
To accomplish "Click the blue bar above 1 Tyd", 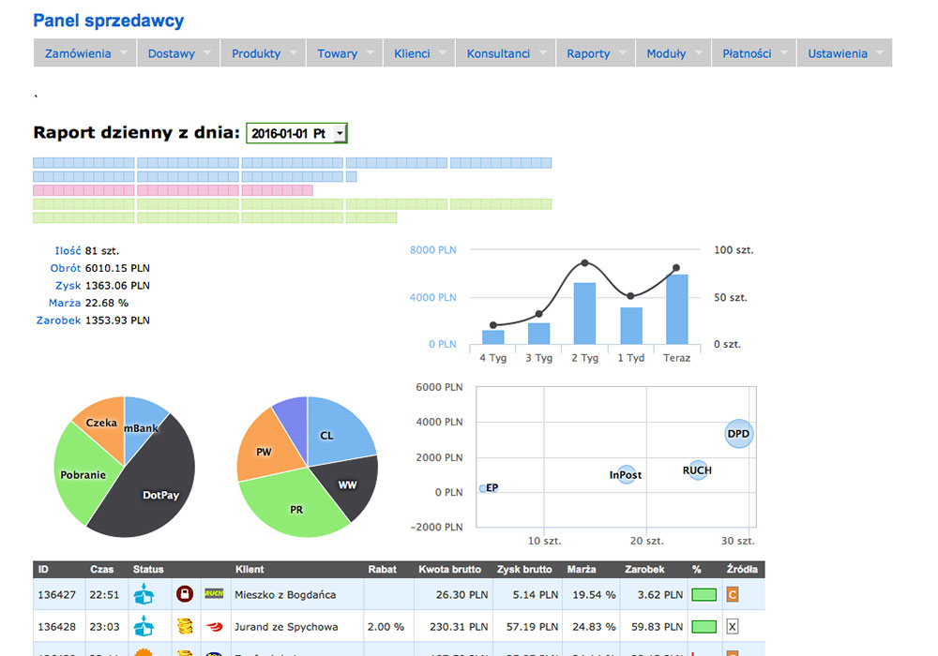I will 631,325.
